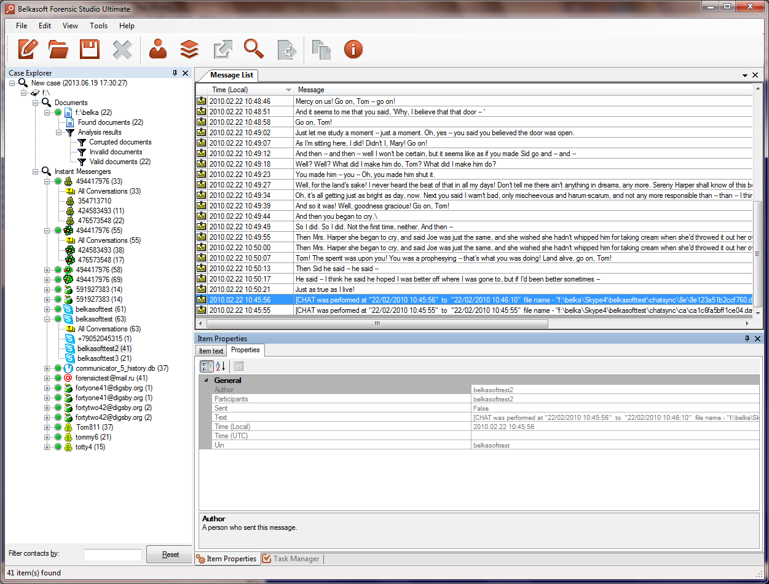
Task: Collapse the Instant Messengers node
Action: pos(36,172)
